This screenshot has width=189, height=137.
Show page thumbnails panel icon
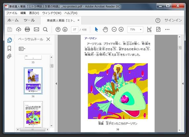(10, 40)
